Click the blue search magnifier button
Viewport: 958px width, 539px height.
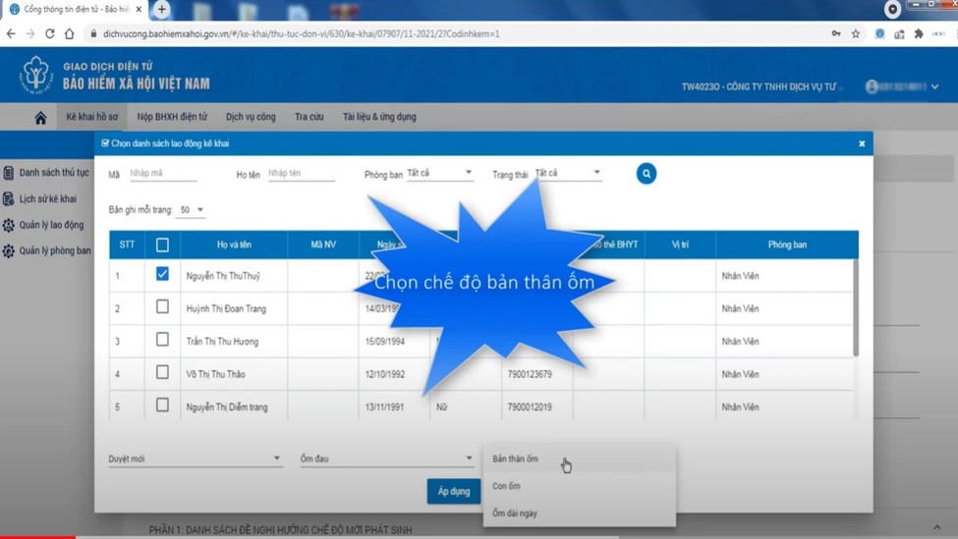pos(646,174)
